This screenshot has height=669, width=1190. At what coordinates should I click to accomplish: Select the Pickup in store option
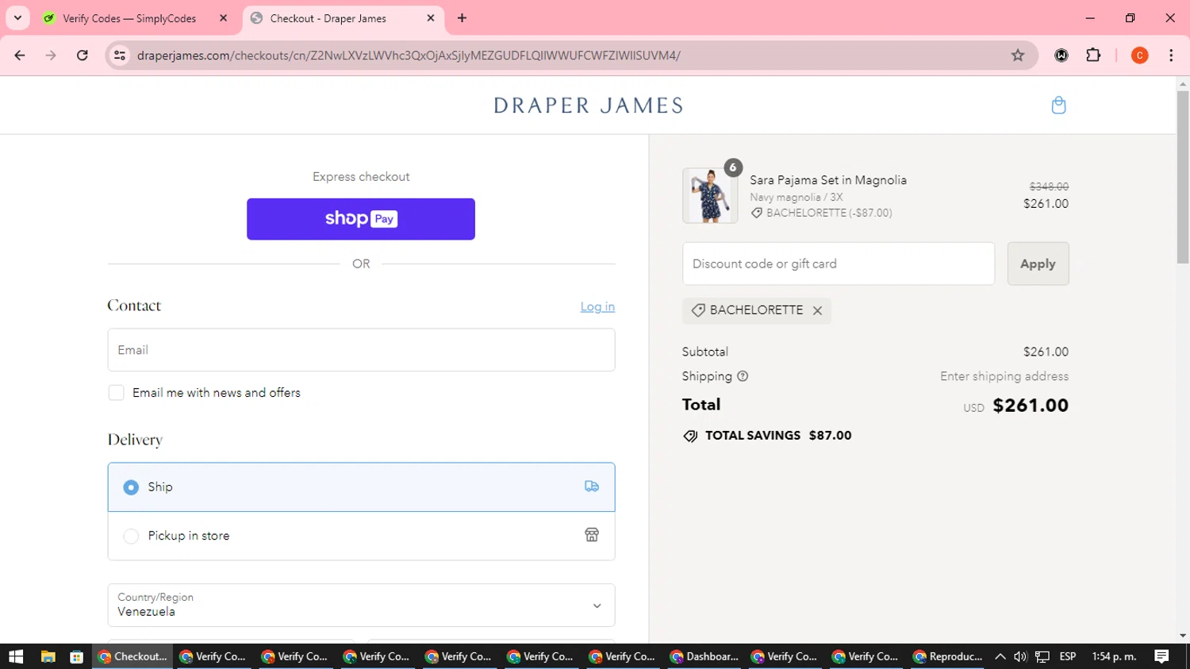361,536
